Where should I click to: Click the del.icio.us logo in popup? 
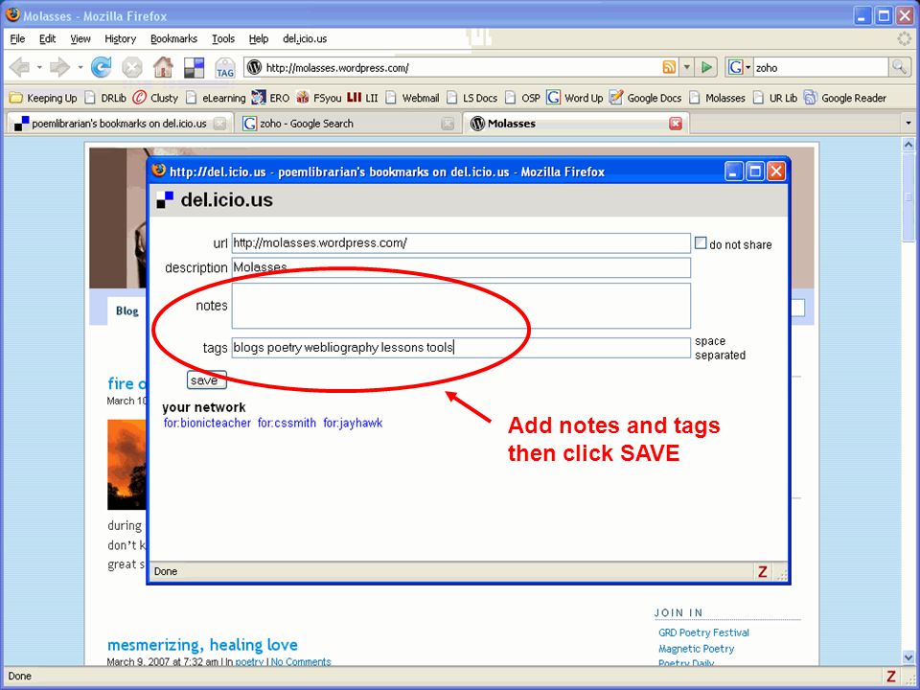tap(215, 200)
